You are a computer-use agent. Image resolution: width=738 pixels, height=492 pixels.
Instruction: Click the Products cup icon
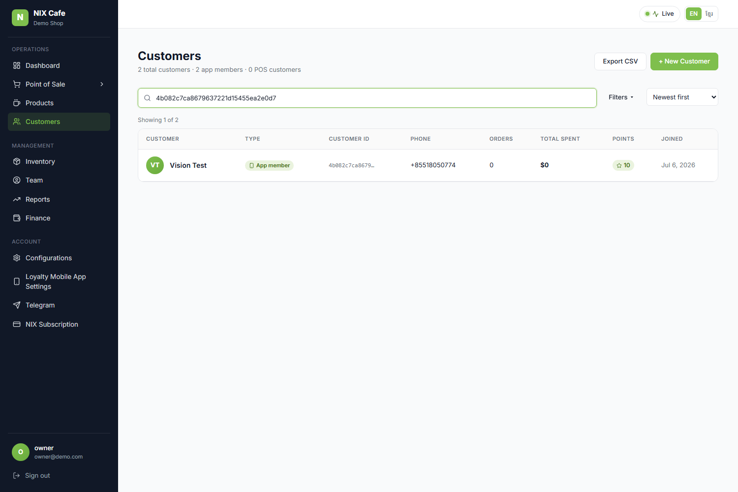click(17, 103)
